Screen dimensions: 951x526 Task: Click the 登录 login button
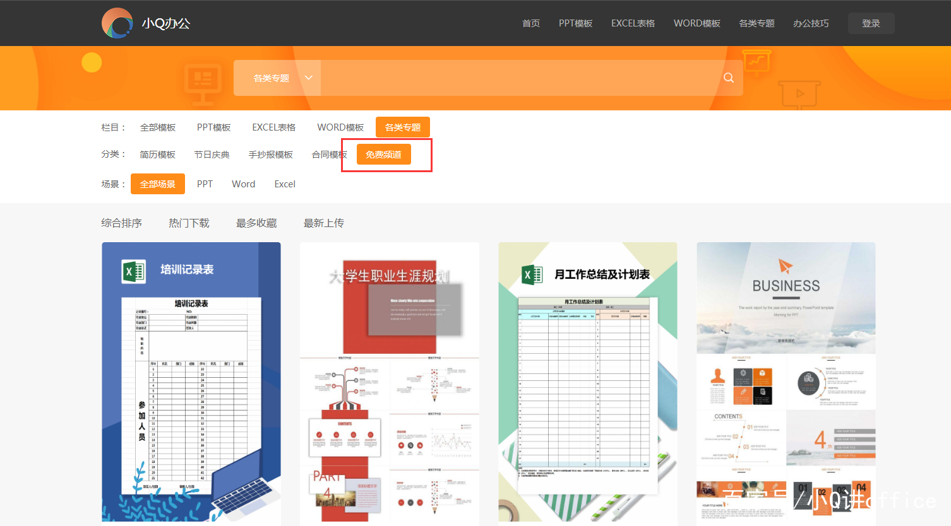point(871,23)
